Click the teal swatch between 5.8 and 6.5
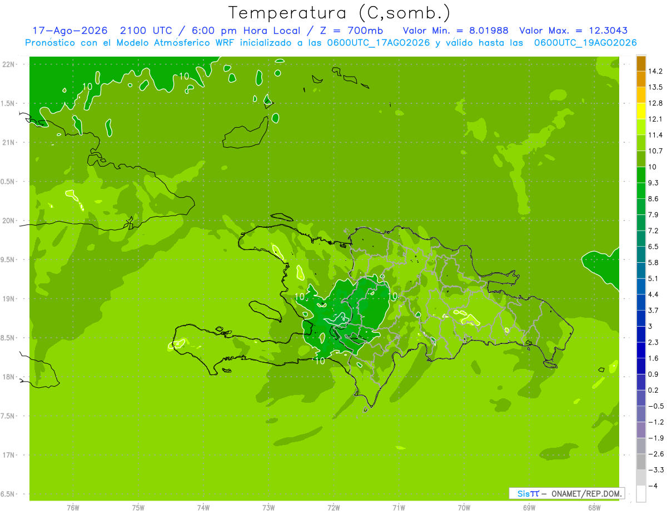Viewport: 667px width, 515px height. [x=641, y=255]
